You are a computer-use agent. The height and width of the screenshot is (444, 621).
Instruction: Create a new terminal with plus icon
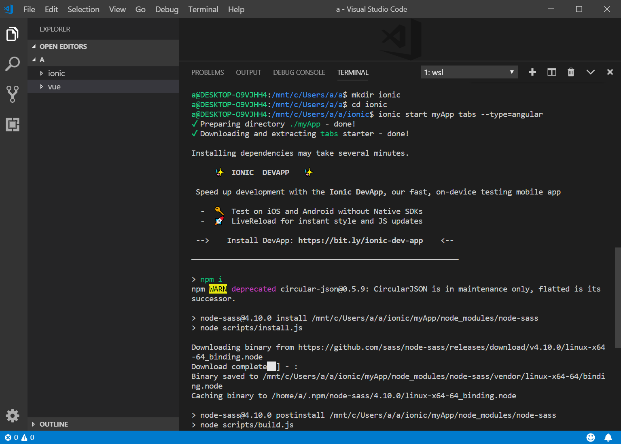[532, 72]
